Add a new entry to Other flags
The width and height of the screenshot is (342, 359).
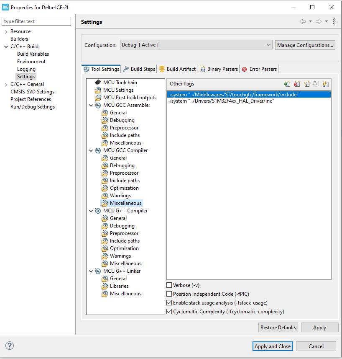tap(287, 84)
